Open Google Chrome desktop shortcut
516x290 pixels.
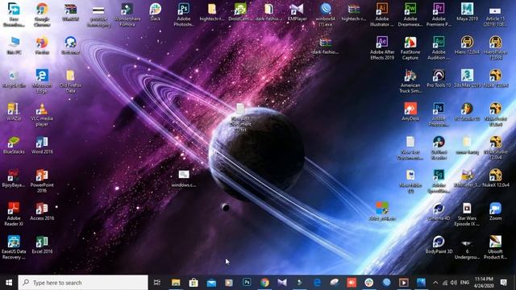tap(42, 14)
